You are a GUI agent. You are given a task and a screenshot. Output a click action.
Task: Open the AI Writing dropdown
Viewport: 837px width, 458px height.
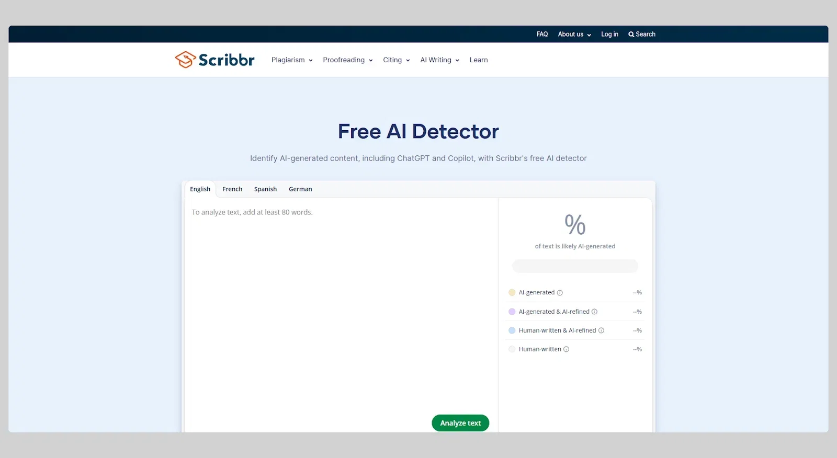pyautogui.click(x=440, y=60)
